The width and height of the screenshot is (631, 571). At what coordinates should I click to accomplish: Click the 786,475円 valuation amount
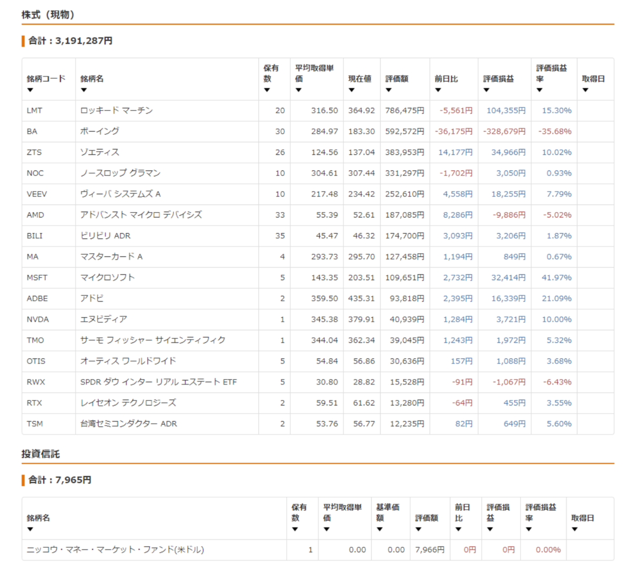pyautogui.click(x=404, y=111)
